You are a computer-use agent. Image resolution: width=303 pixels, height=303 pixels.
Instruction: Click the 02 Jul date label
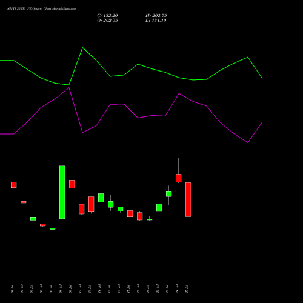click(22, 289)
